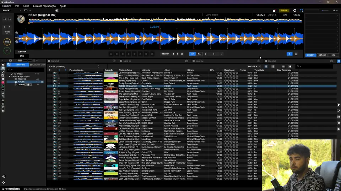Switch to the INFO panel tab

334,55
